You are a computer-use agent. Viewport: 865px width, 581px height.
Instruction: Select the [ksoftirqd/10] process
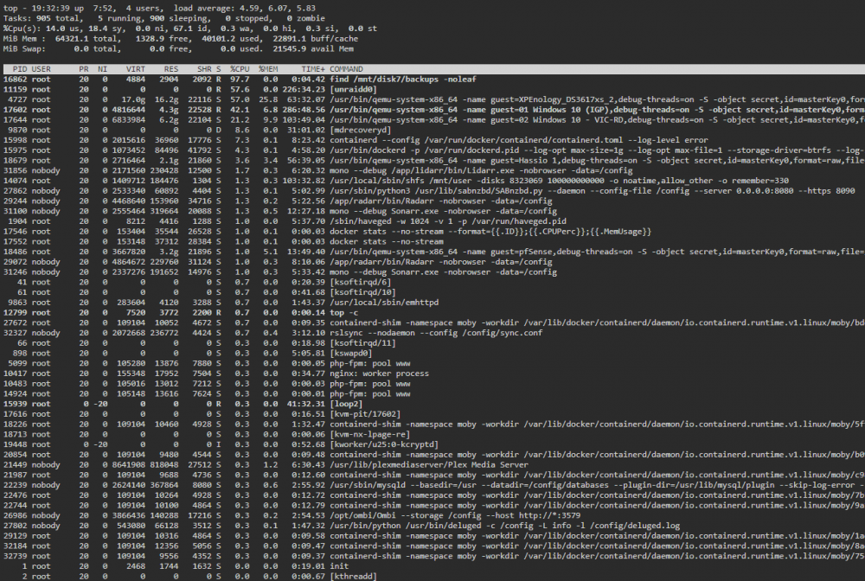tap(362, 293)
